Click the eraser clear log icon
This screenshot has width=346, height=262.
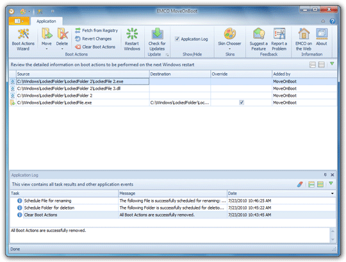300,184
